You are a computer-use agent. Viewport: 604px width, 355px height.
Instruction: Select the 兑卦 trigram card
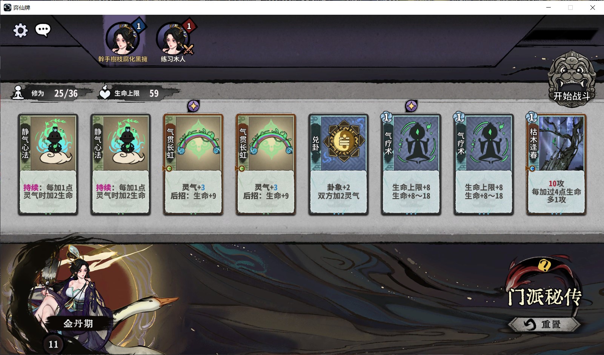tap(338, 164)
